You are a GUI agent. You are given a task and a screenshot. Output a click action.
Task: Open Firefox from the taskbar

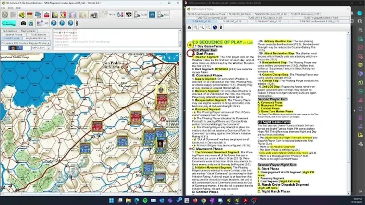click(x=195, y=200)
